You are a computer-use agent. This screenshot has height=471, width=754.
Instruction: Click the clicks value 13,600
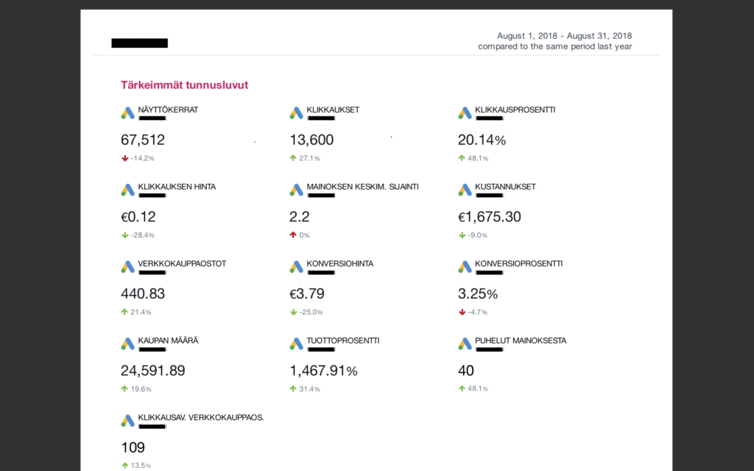pos(311,140)
